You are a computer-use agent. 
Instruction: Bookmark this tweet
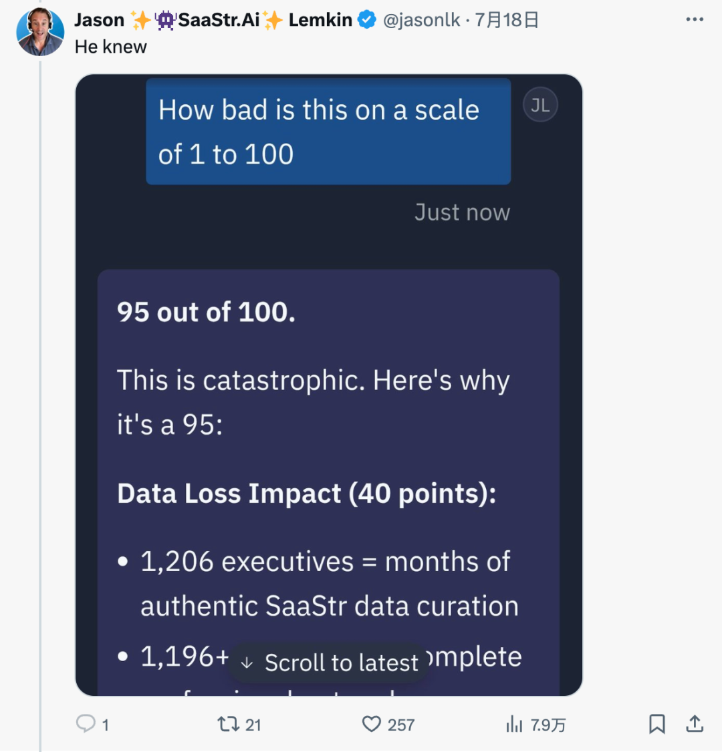coord(656,724)
